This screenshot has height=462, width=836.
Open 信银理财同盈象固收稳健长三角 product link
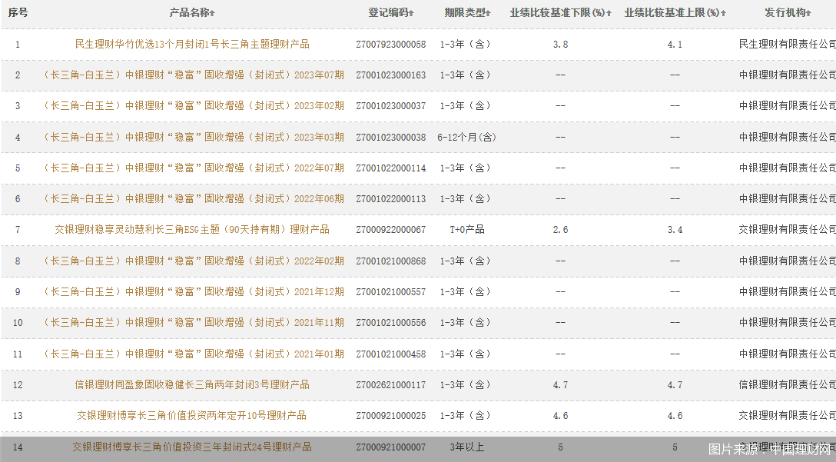pos(192,384)
